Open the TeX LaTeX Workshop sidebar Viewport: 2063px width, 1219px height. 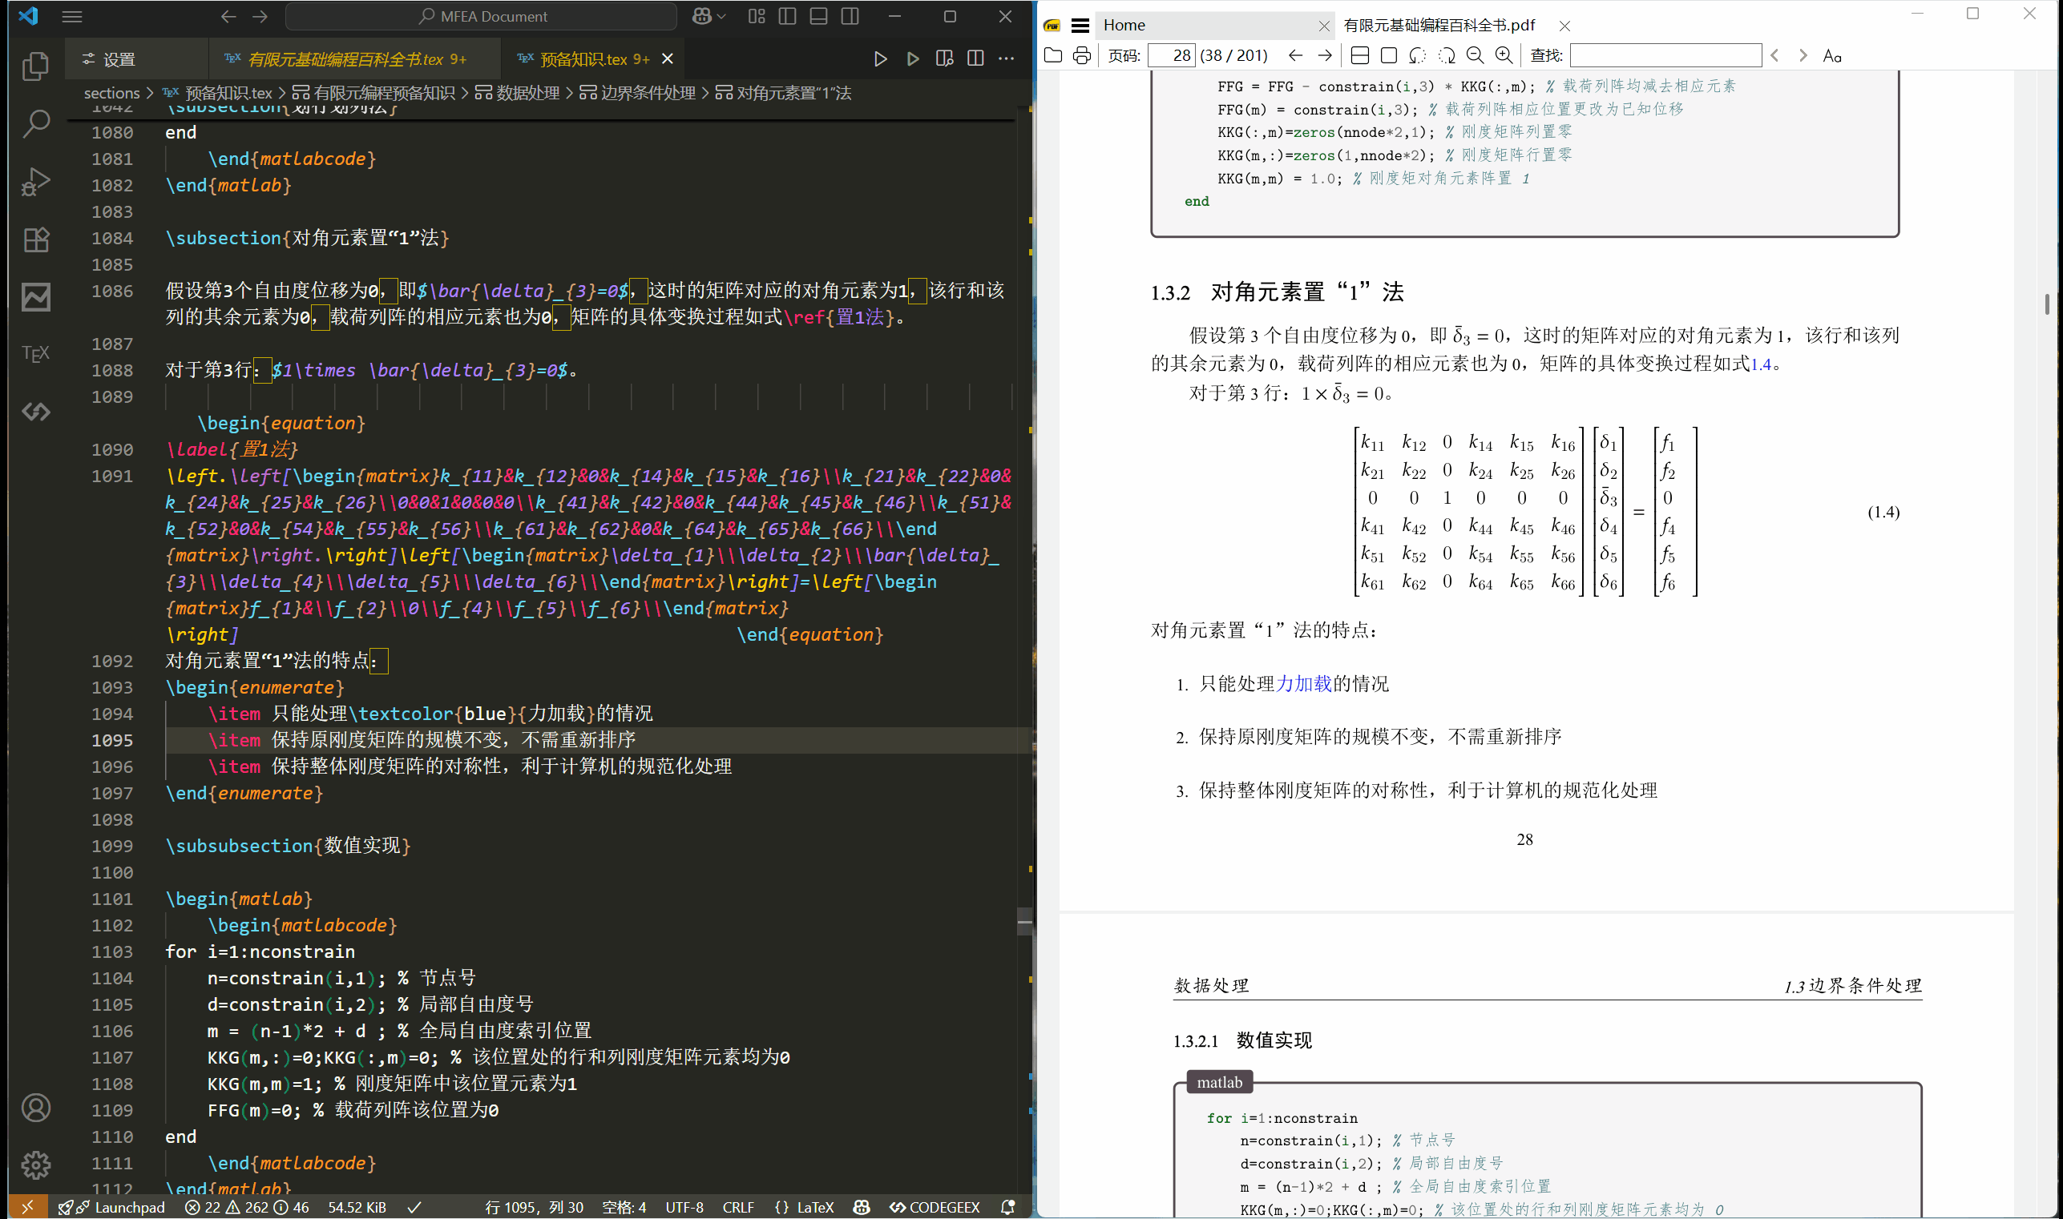pos(35,354)
